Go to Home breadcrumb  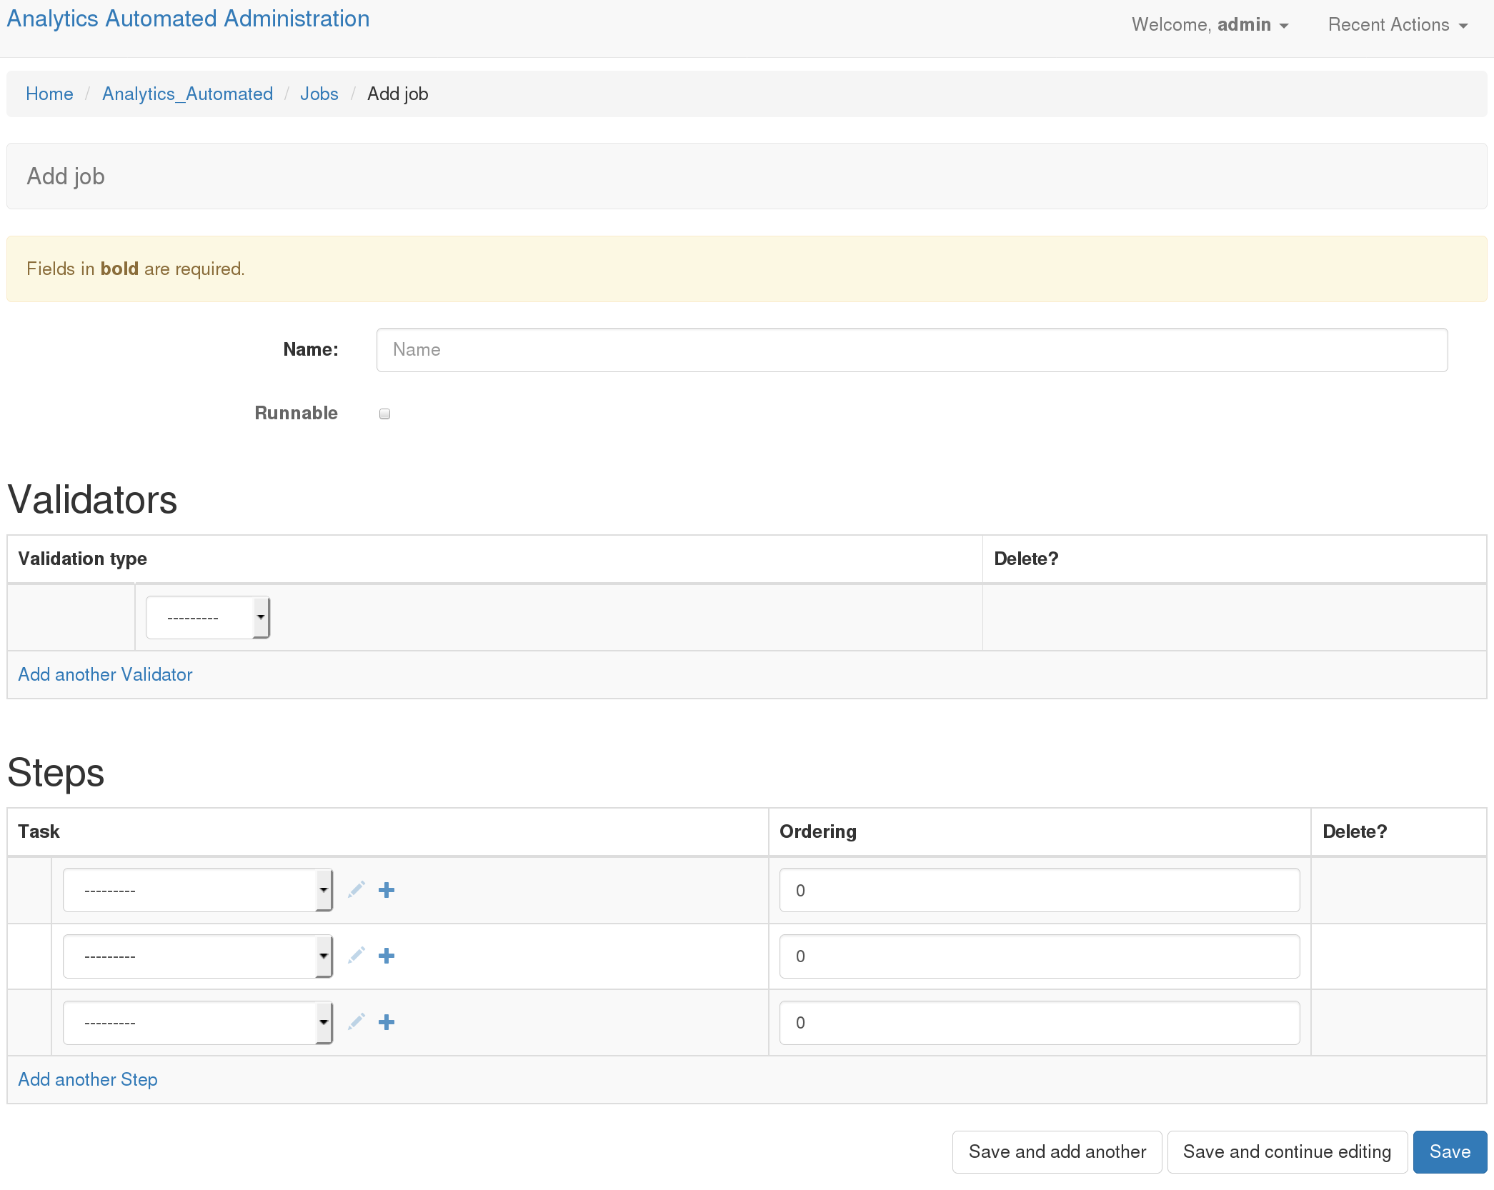click(x=49, y=94)
